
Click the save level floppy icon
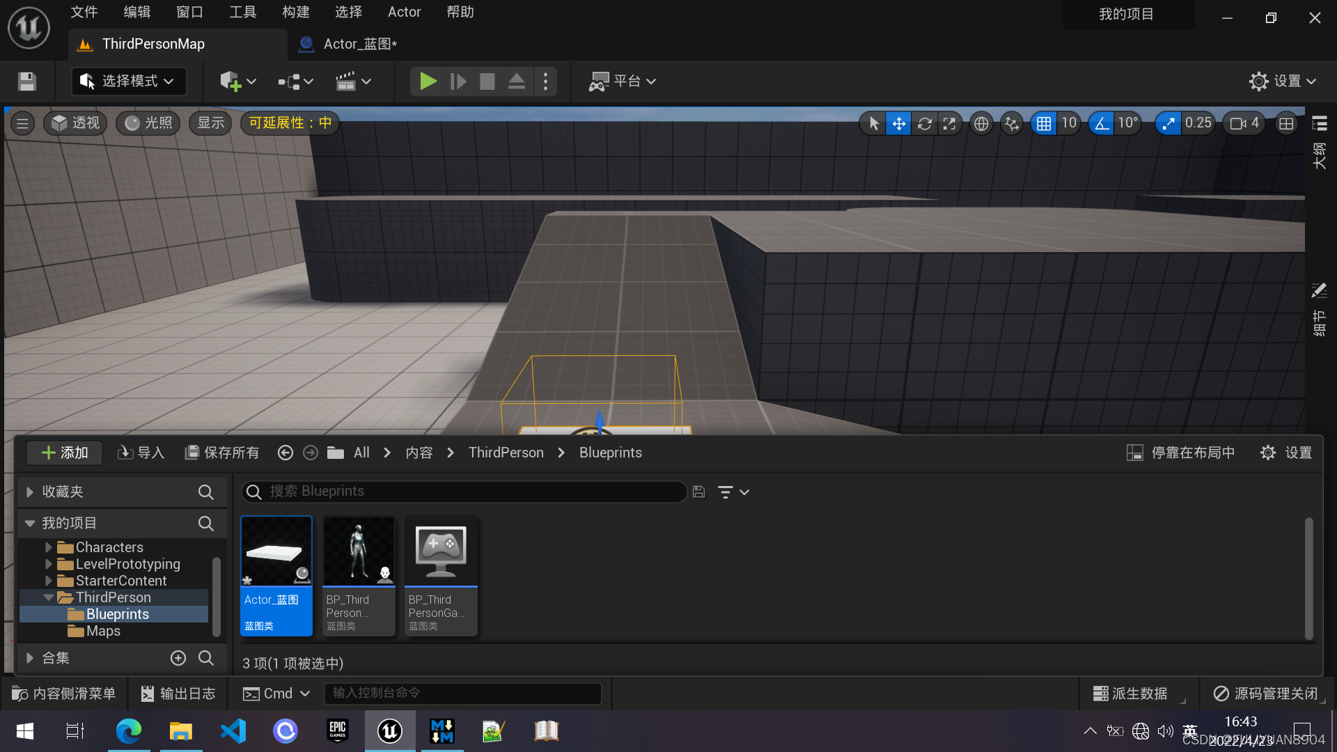click(27, 81)
